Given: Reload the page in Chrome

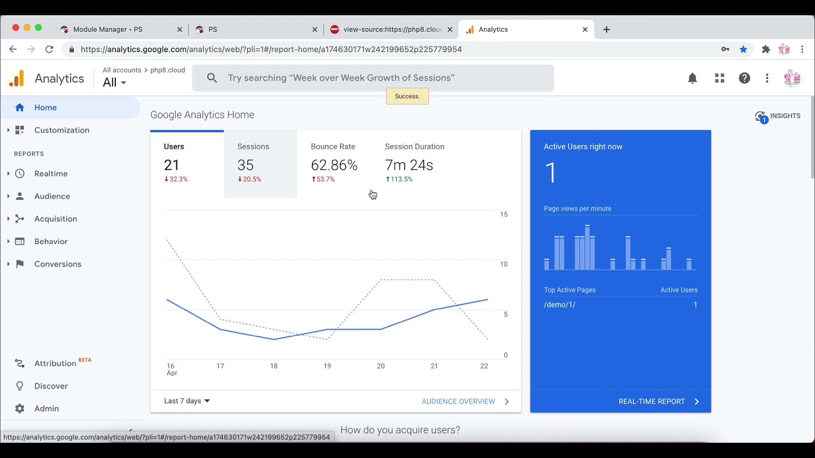Looking at the screenshot, I should pyautogui.click(x=49, y=49).
